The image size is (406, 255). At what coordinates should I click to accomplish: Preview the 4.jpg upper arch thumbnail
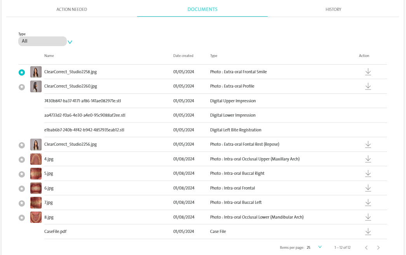[x=36, y=159]
